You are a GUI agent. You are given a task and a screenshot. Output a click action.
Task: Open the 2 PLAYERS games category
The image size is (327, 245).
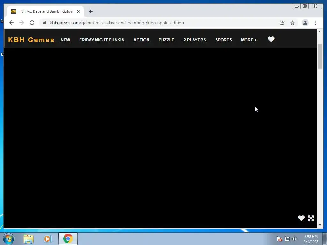tap(195, 40)
